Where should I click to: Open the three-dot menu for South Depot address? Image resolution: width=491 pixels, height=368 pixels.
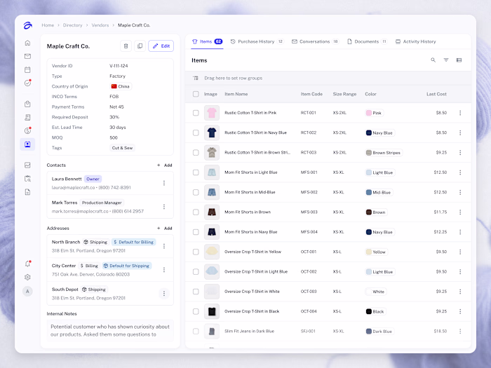pyautogui.click(x=163, y=294)
